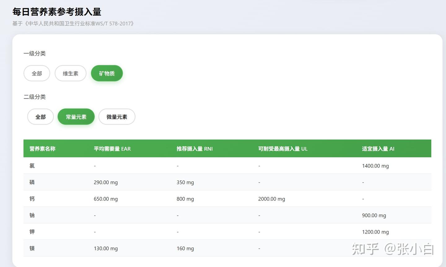
Task: Select the 钙 nutrient row
Action: pyautogui.click(x=227, y=199)
